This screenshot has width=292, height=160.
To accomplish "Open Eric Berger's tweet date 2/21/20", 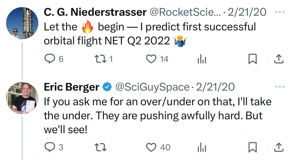I will [x=215, y=87].
